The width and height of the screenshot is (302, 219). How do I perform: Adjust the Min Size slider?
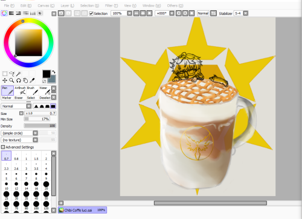[x=37, y=119]
